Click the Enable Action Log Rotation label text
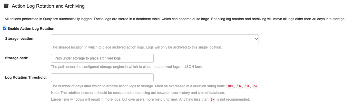 (31, 29)
